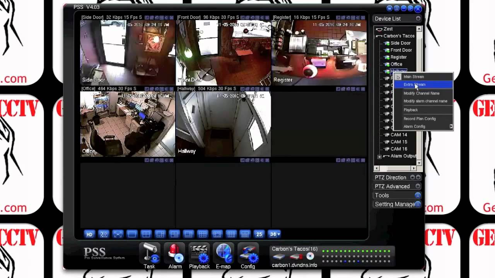Select the four-window split layout

146,234
